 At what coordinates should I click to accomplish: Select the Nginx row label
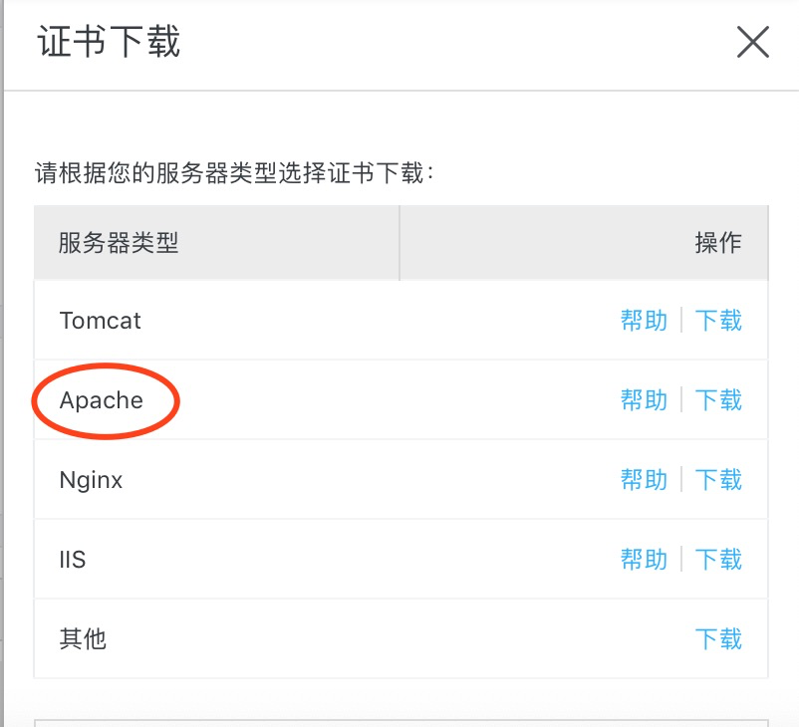point(92,480)
